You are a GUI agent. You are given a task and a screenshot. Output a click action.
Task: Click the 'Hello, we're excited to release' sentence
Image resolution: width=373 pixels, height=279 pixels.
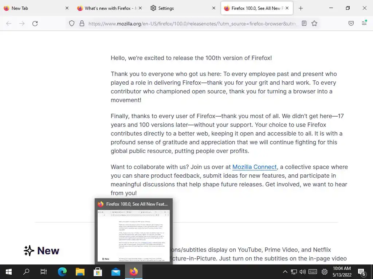191,58
